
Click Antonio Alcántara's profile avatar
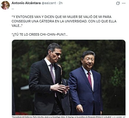tap(5, 5)
